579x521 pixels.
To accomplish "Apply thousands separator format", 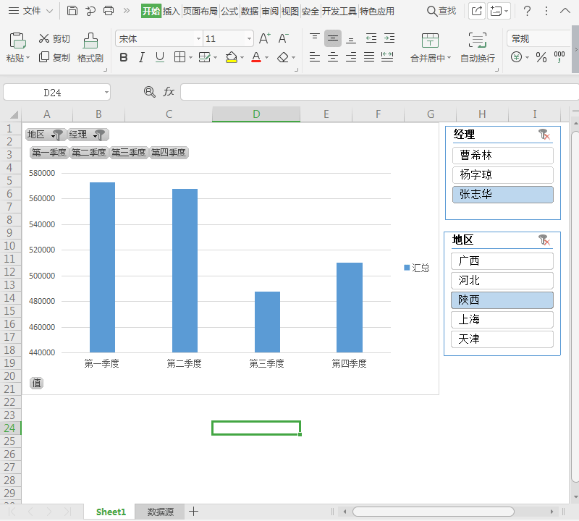I will (559, 57).
